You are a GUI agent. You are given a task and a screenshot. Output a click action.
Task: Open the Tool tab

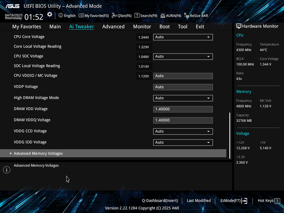182,27
